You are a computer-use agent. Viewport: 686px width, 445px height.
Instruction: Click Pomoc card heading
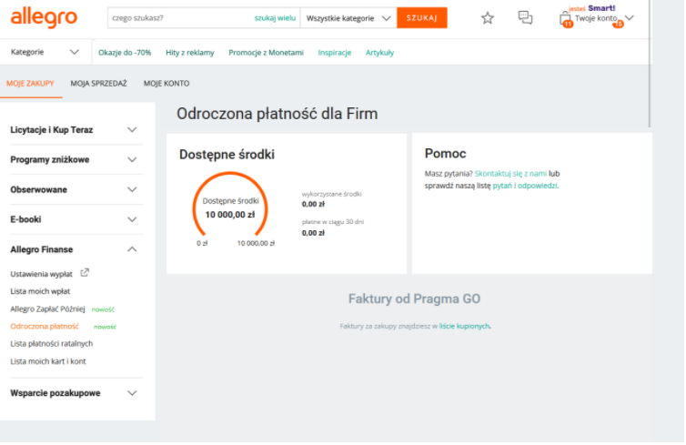pyautogui.click(x=446, y=154)
